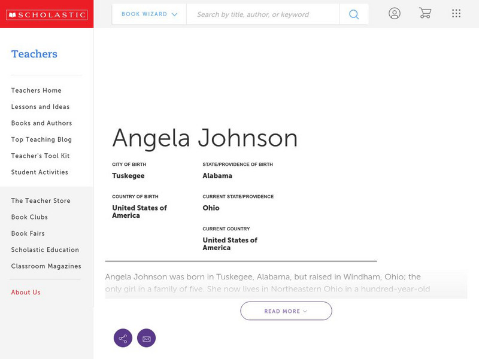Open Teacher's Tool Kit
This screenshot has width=479, height=359.
[40, 156]
